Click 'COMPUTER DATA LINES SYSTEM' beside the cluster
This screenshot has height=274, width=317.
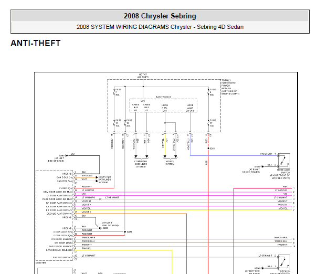click(x=104, y=180)
